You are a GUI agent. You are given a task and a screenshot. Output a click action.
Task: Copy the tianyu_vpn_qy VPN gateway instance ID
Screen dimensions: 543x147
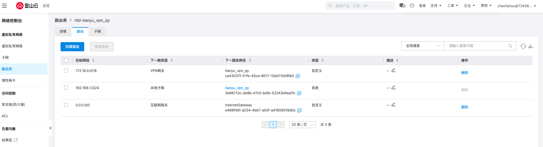(x=298, y=76)
